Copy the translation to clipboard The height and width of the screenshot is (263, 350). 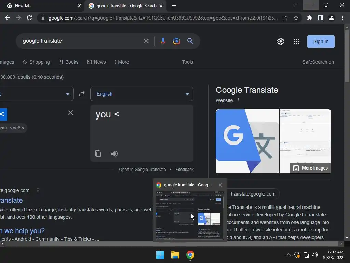[98, 154]
